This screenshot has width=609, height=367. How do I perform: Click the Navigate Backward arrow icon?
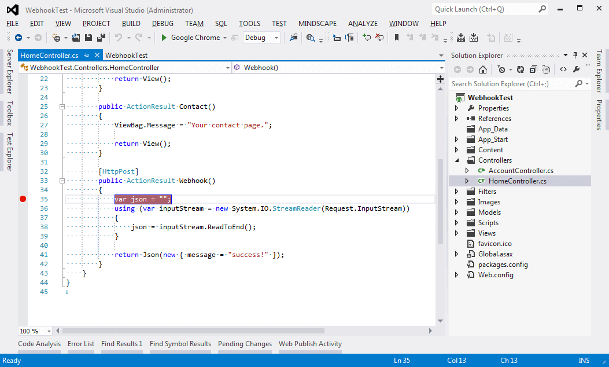point(19,38)
